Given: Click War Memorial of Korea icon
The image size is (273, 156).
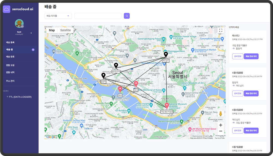Looking at the screenshot, I should [x=164, y=90].
